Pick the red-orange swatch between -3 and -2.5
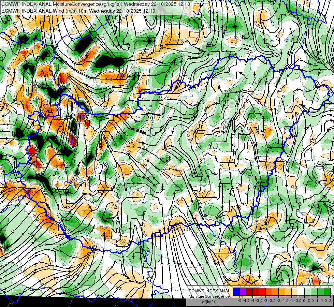Image resolution: width=334 pixels, height=307 pixels. tap(269, 292)
